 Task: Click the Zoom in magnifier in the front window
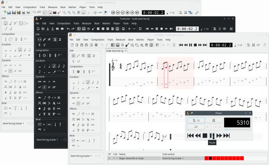point(142,45)
